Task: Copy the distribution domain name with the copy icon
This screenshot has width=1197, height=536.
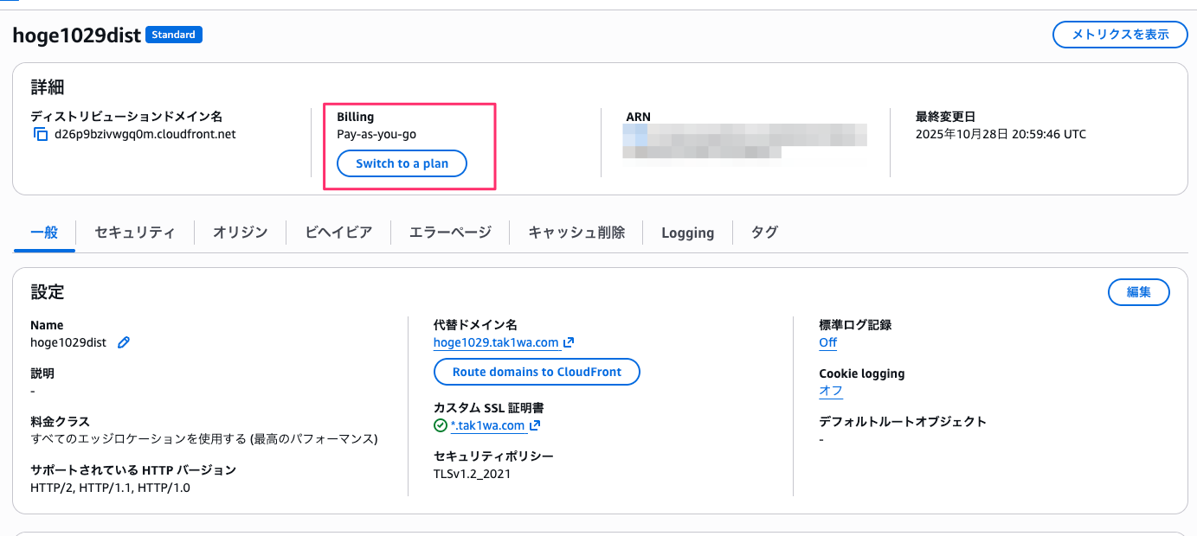Action: (x=41, y=134)
